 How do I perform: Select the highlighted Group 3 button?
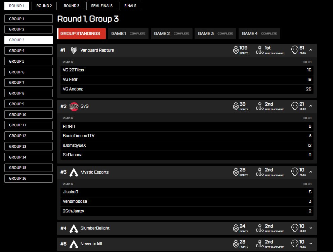[29, 40]
